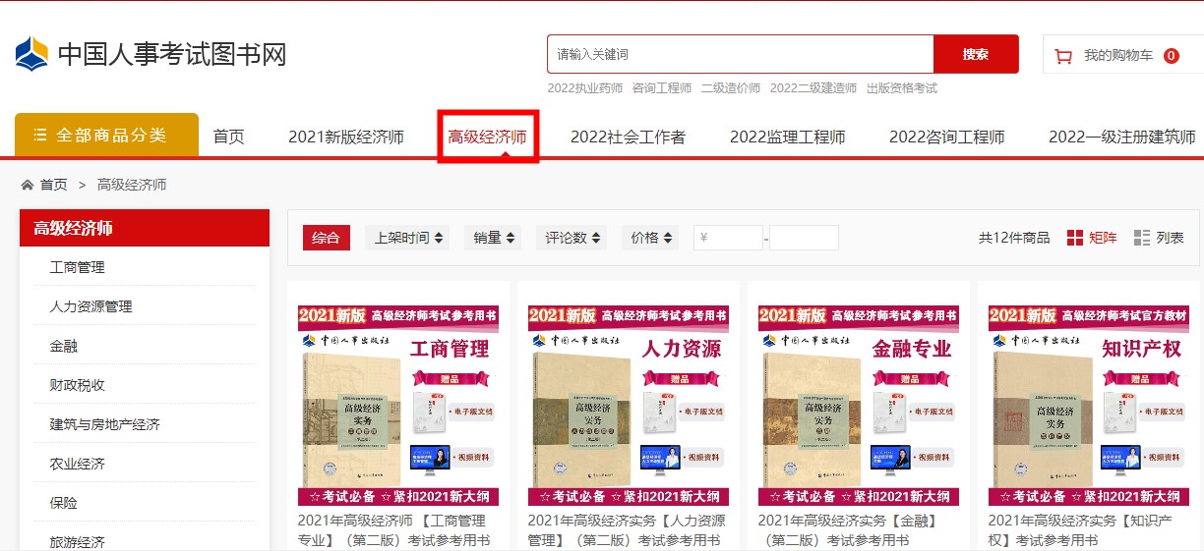Screen dimensions: 1204x551
Task: Click hot keyword 2022二级建造师
Action: tap(813, 88)
